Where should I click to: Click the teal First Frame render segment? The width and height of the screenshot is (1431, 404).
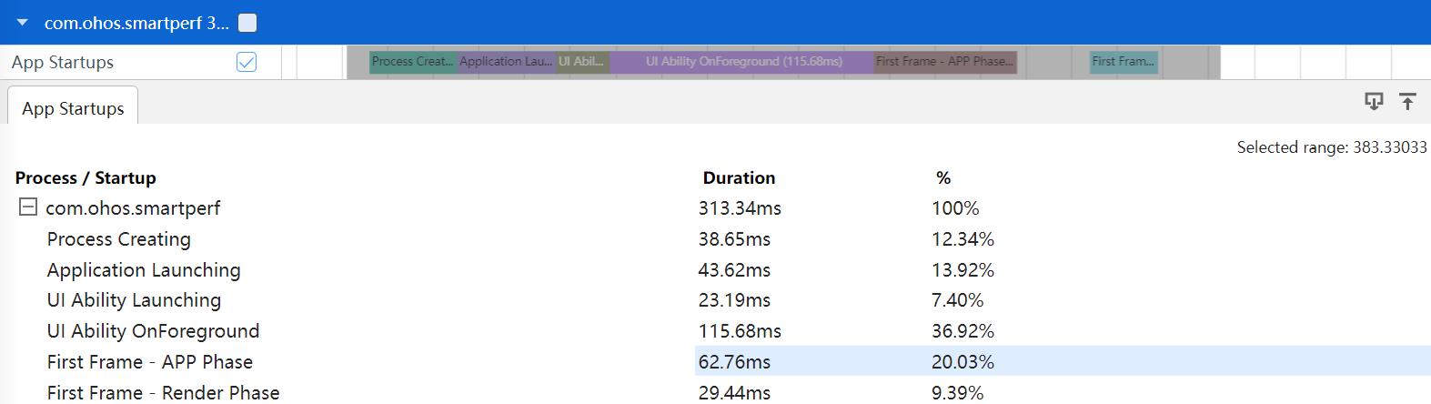click(x=1124, y=62)
